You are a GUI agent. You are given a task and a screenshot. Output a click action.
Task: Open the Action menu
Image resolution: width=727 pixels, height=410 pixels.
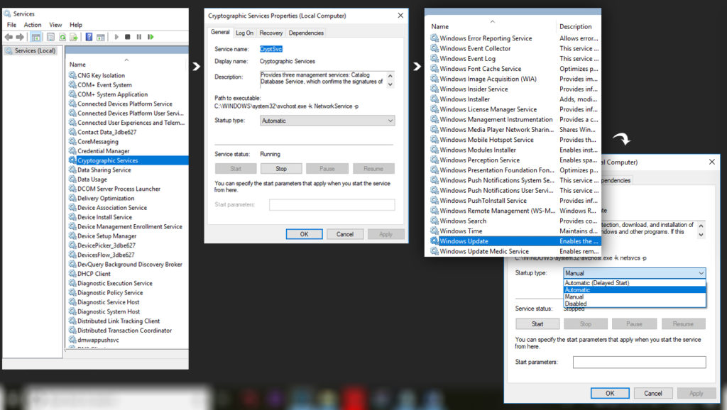pos(32,23)
